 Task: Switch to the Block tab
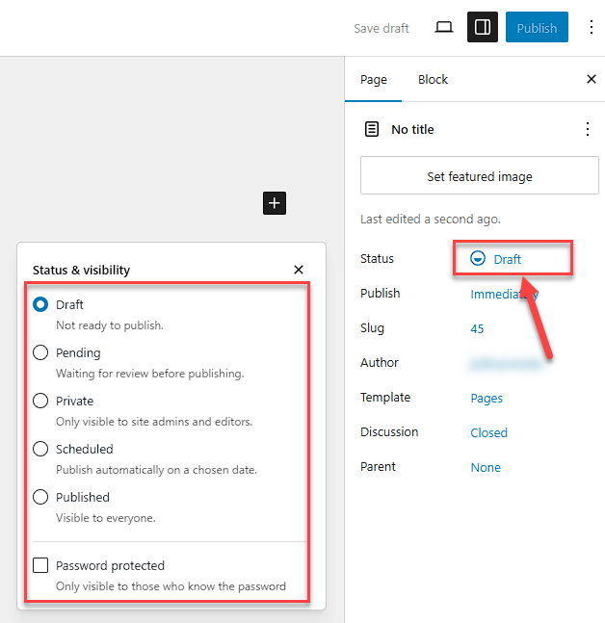[x=433, y=80]
